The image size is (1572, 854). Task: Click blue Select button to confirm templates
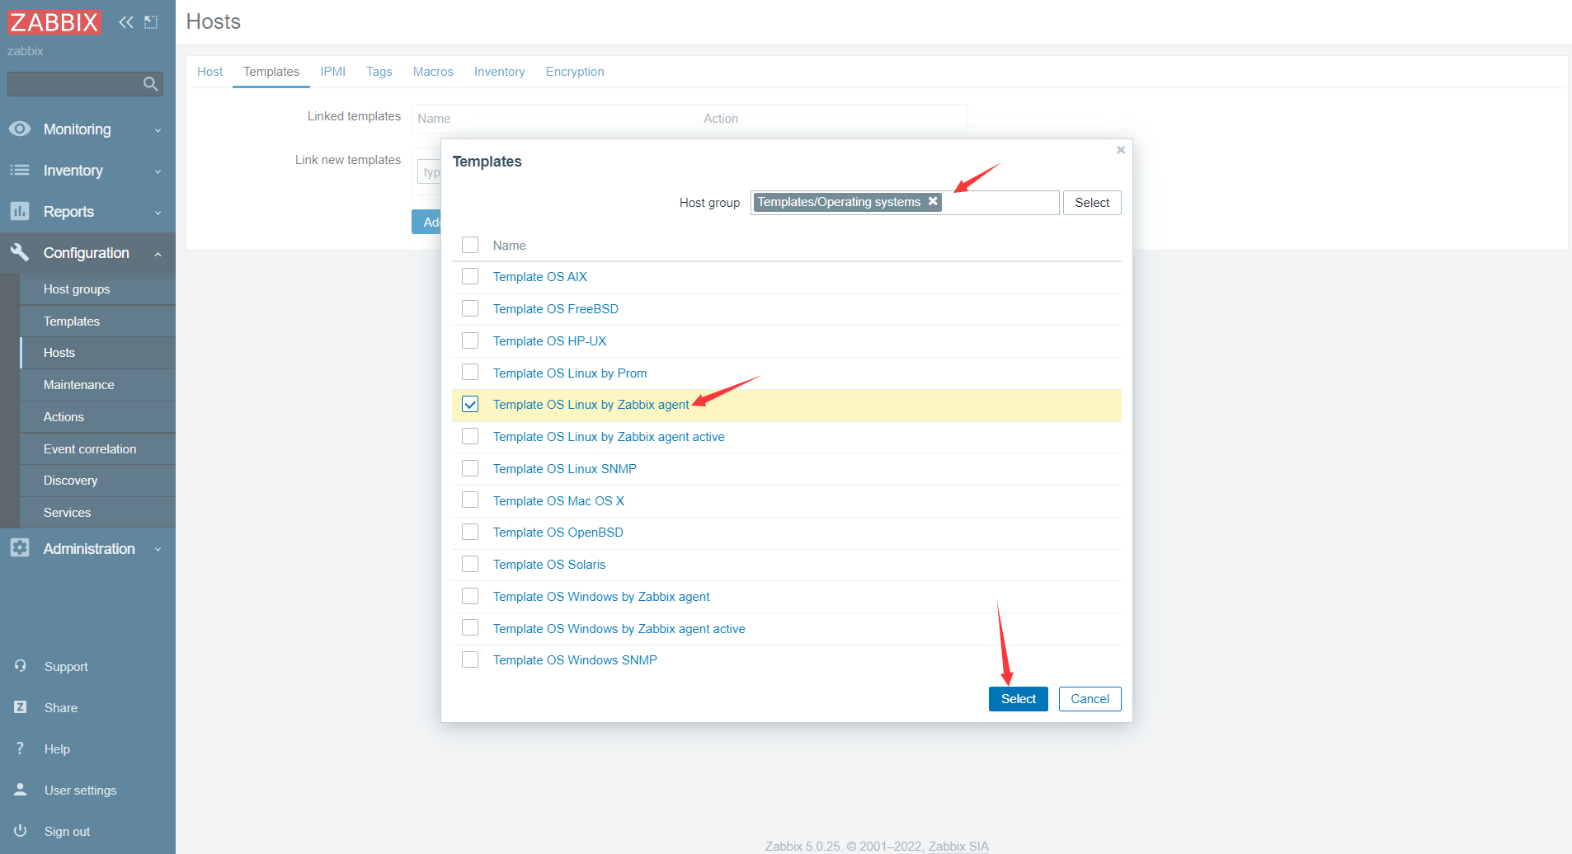[1019, 699]
